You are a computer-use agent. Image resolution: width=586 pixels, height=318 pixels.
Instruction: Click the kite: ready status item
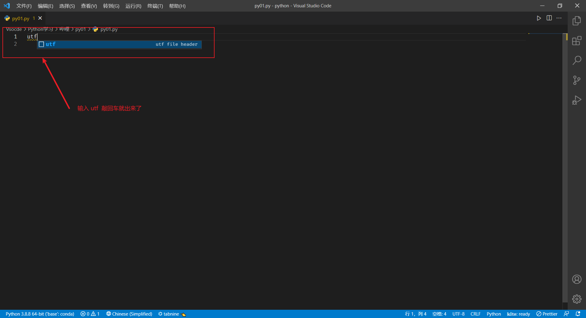(x=518, y=314)
